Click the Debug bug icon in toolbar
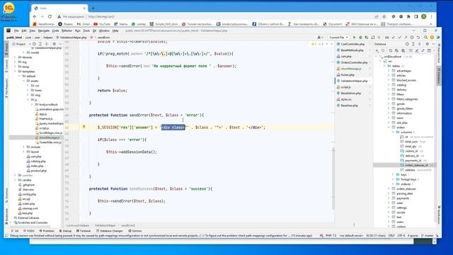Viewport: 453px width, 255px height. pos(360,38)
